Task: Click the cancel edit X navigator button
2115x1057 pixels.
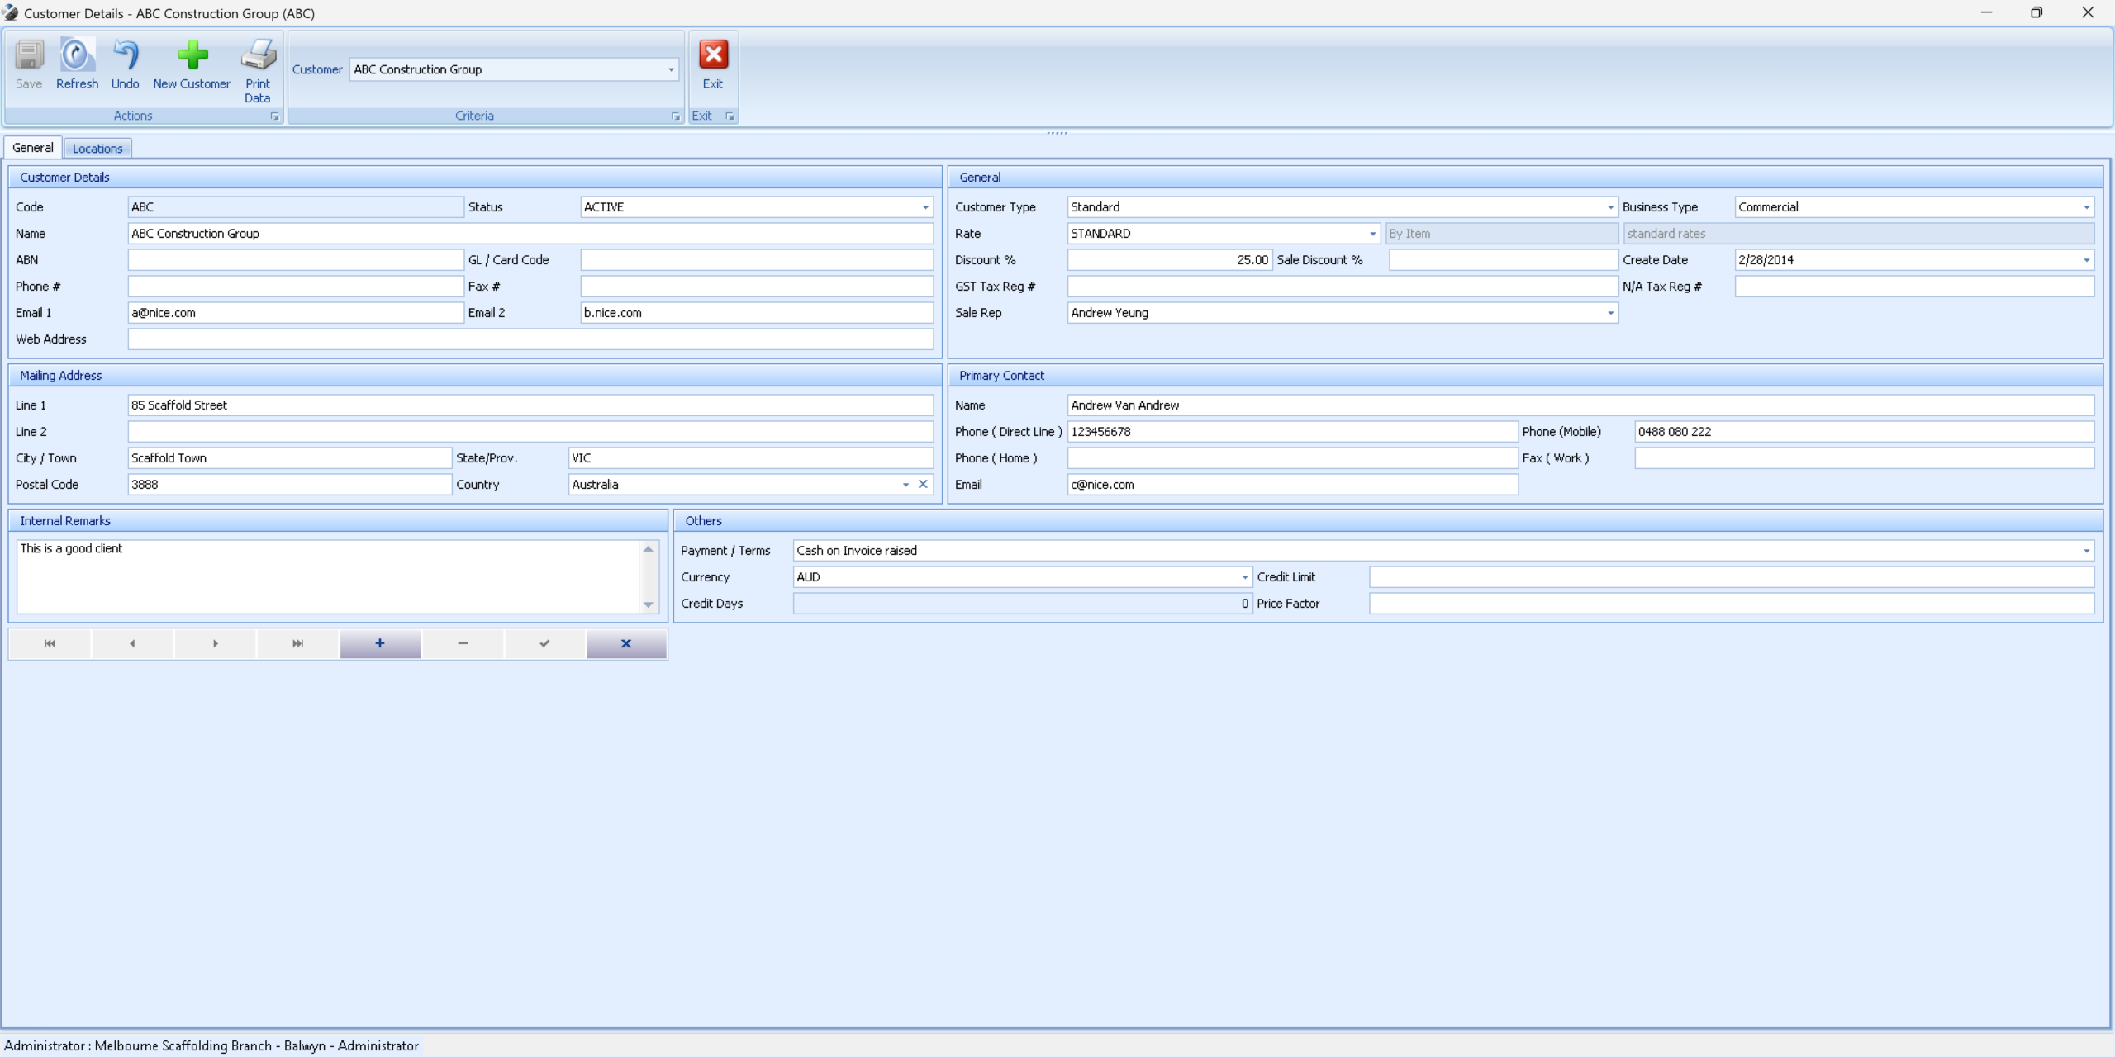Action: coord(626,643)
